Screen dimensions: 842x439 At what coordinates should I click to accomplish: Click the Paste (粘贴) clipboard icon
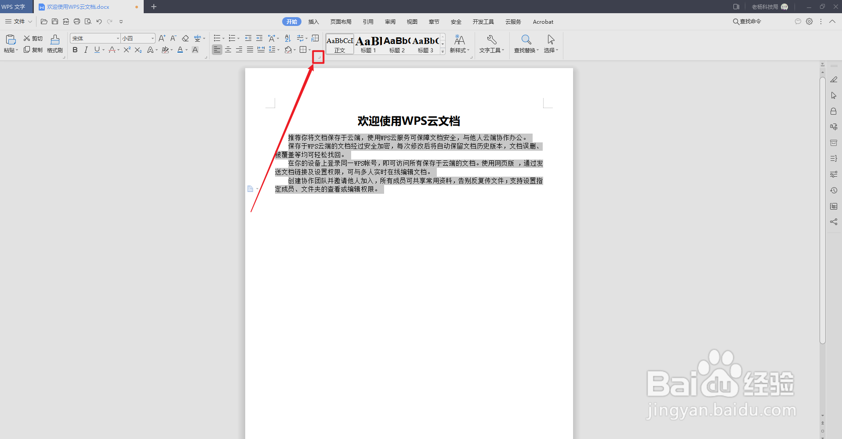[x=11, y=40]
